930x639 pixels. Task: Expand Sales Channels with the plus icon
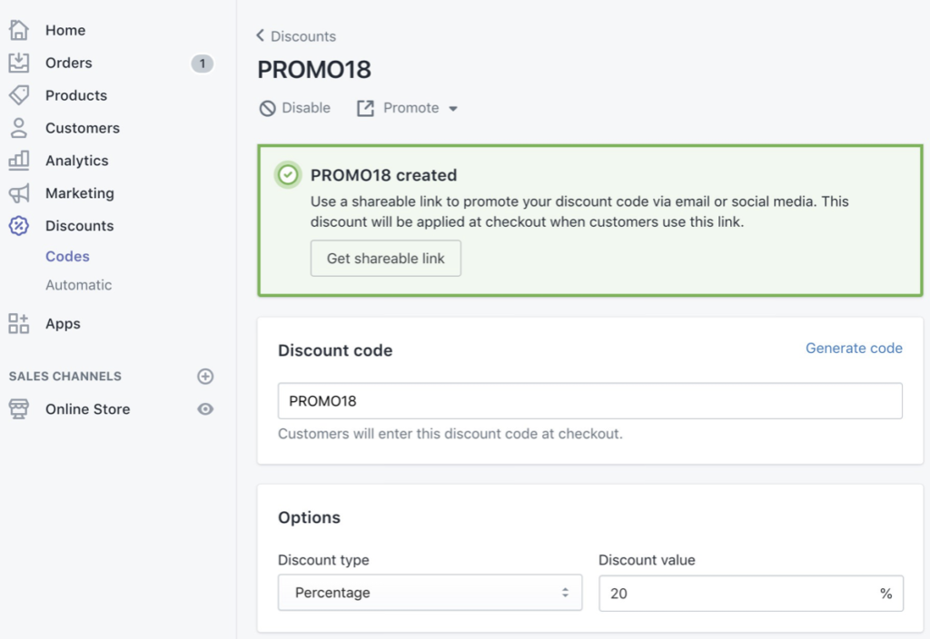(x=205, y=376)
